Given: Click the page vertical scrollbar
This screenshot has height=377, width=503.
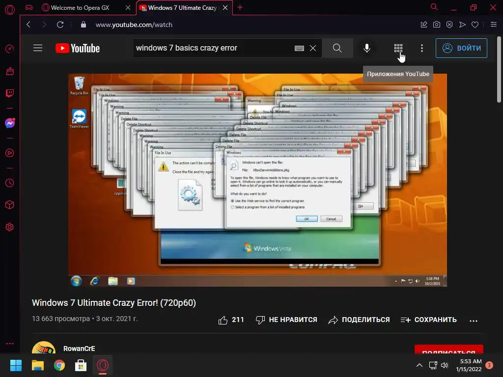Looking at the screenshot, I should click(499, 70).
